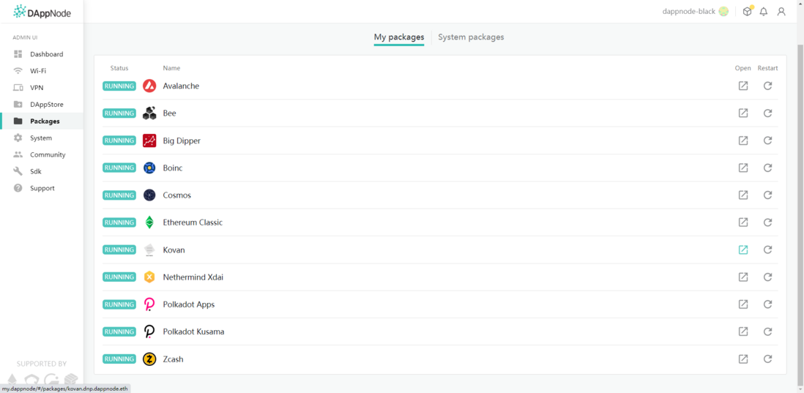804x393 pixels.
Task: Click the Avalanche logo icon
Action: pos(149,86)
